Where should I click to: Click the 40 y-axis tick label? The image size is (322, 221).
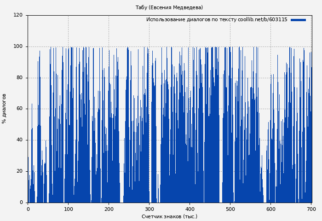coord(19,140)
